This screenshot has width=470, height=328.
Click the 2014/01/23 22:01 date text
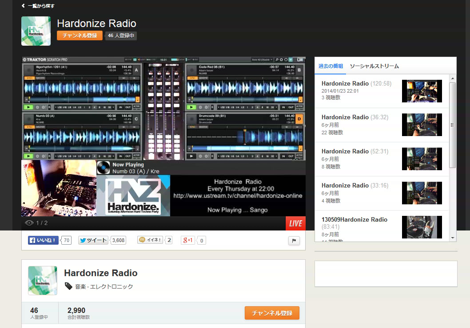click(x=340, y=91)
